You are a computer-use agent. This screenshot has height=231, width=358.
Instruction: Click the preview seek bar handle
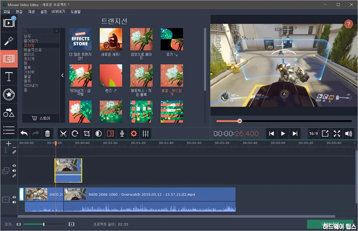239,121
